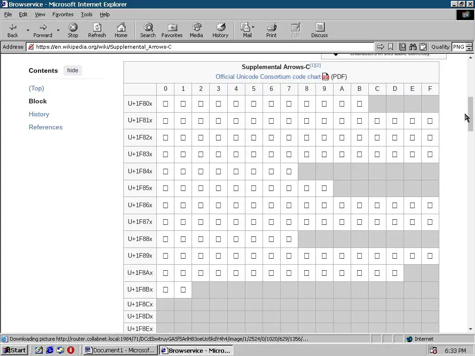Open the View menu
Image resolution: width=475 pixels, height=356 pixels.
pos(40,14)
